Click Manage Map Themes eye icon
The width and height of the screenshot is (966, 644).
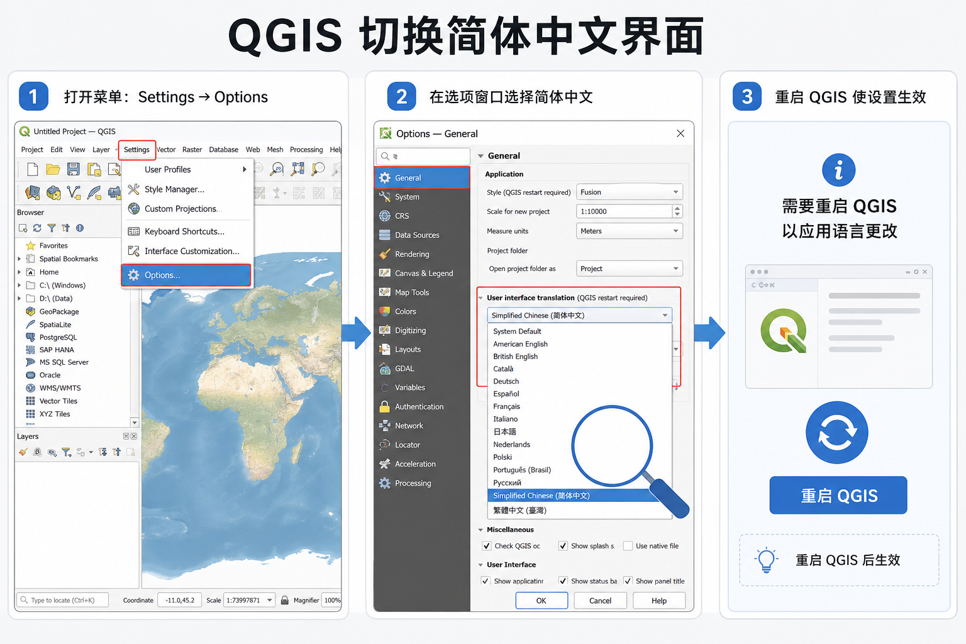coord(52,452)
